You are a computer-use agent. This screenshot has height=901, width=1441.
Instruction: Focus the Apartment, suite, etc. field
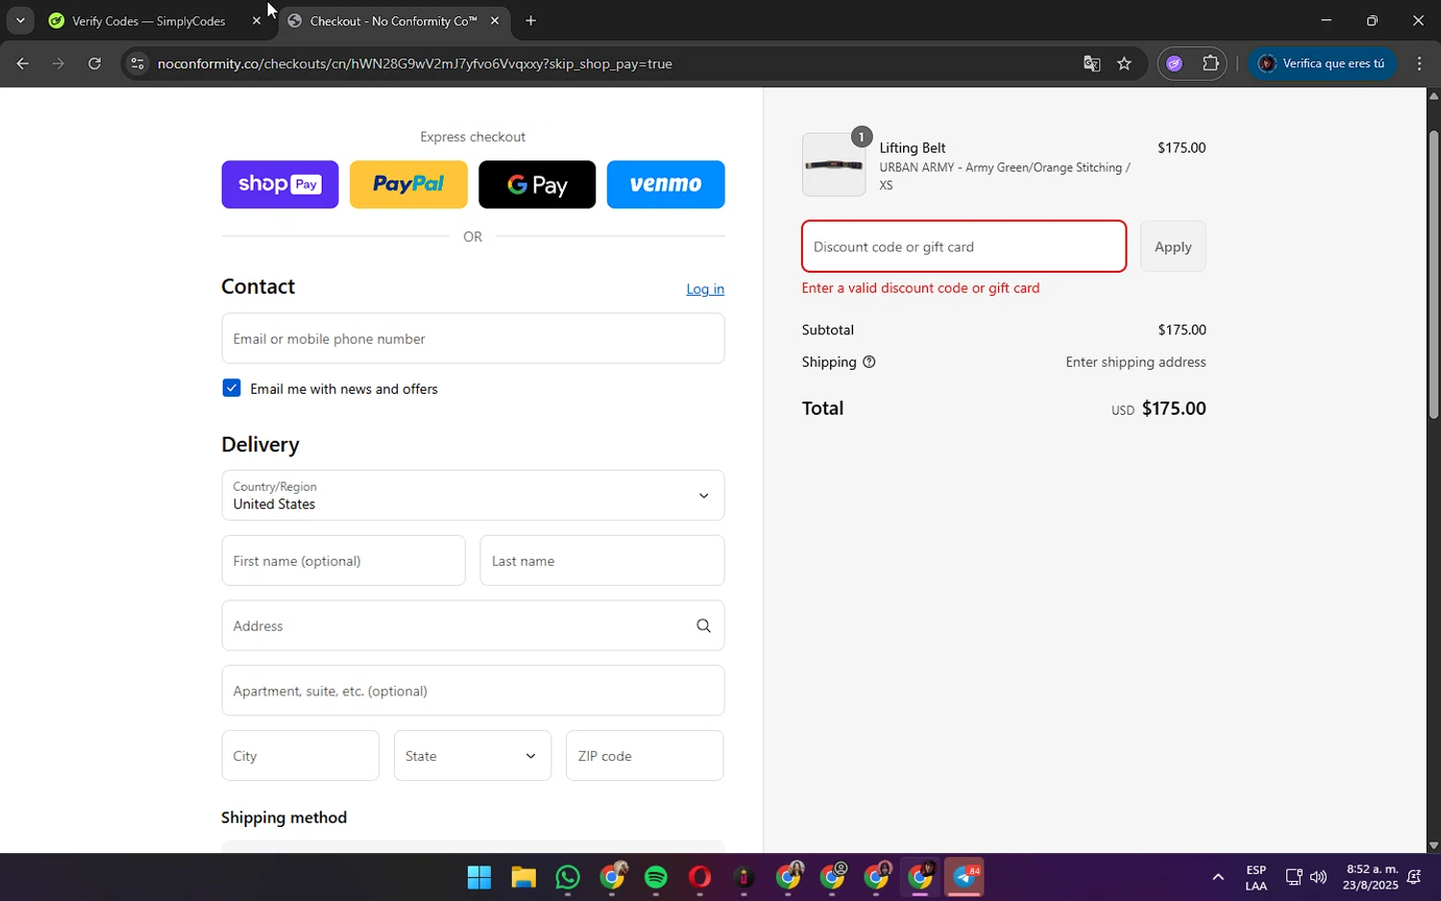[x=473, y=691]
